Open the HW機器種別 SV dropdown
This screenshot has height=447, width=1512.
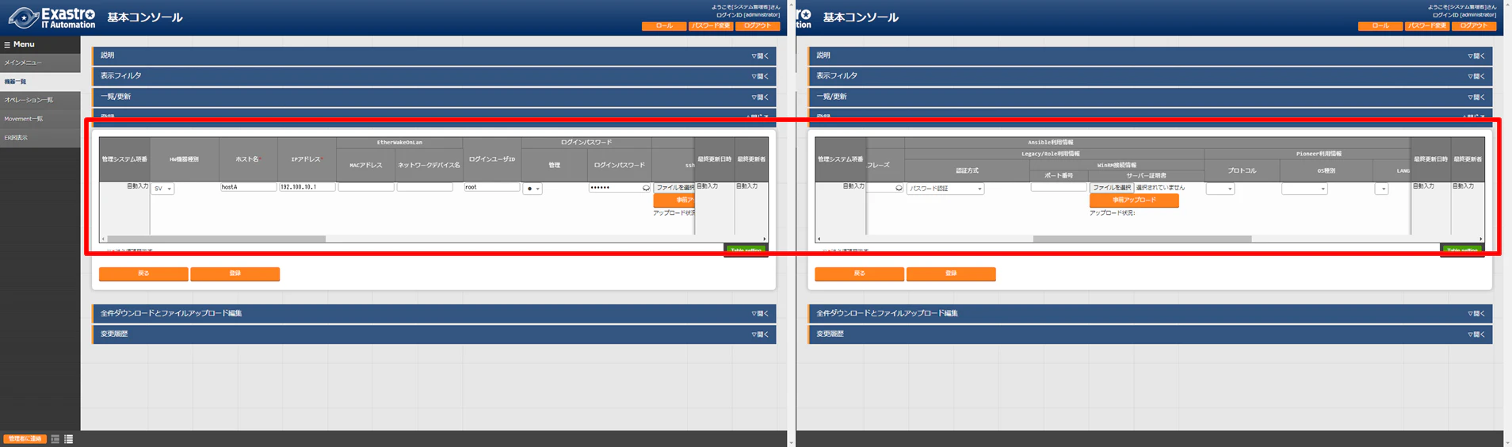(162, 189)
